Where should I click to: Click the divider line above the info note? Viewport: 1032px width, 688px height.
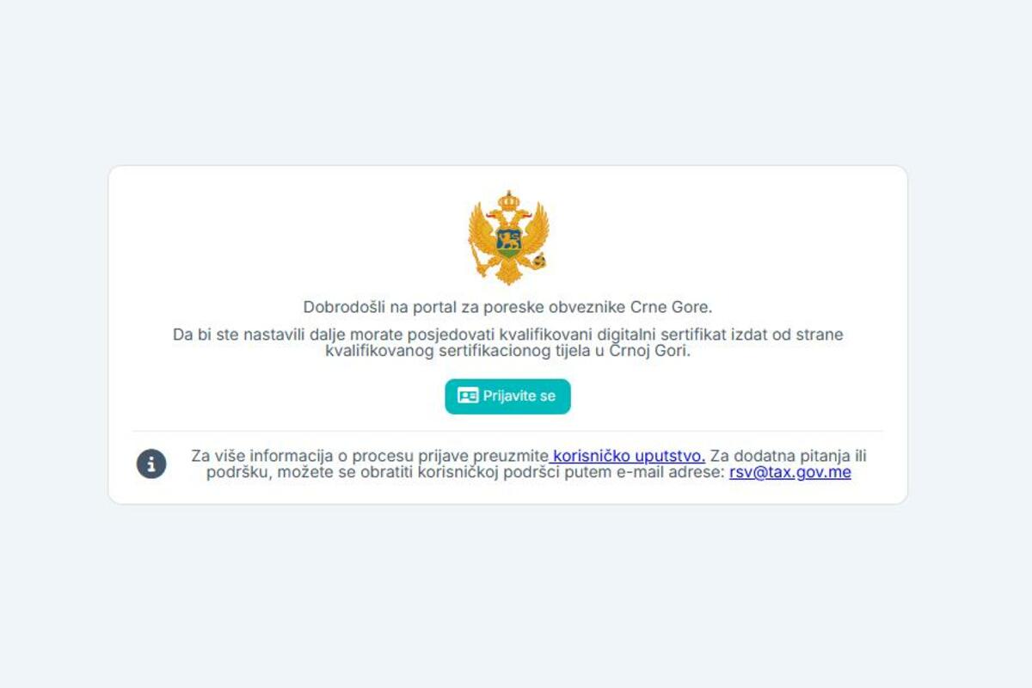(x=508, y=431)
